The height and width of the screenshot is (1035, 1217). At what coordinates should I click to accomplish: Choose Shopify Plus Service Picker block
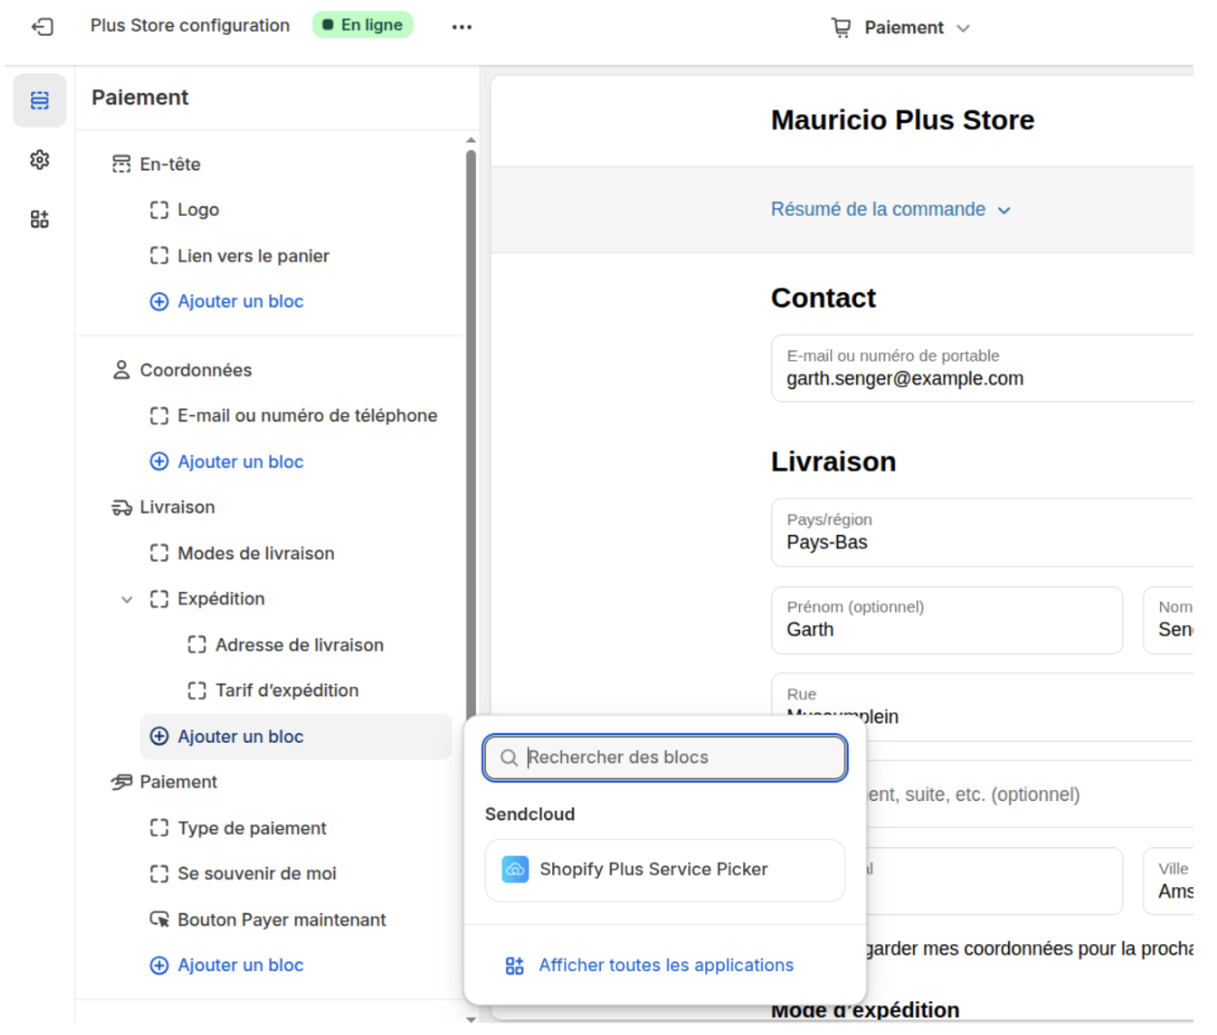click(665, 870)
